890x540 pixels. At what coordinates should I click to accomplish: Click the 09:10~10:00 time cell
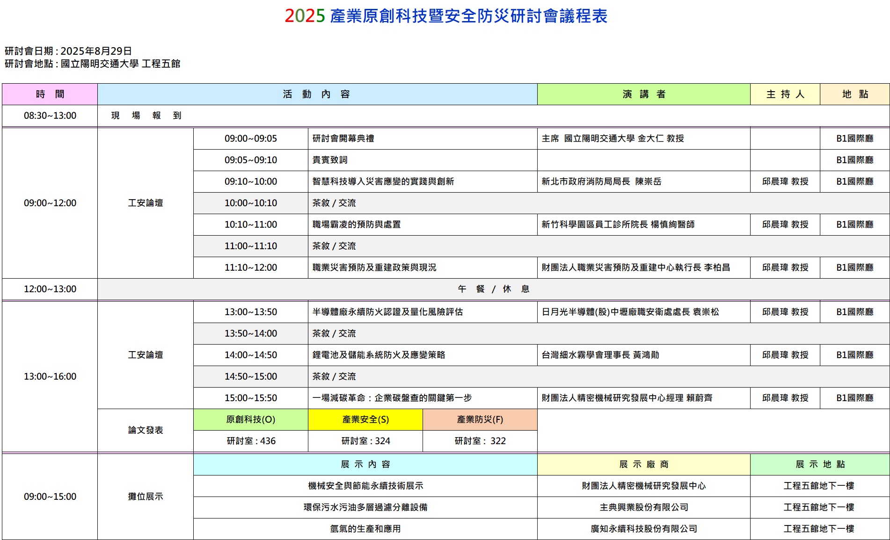251,181
